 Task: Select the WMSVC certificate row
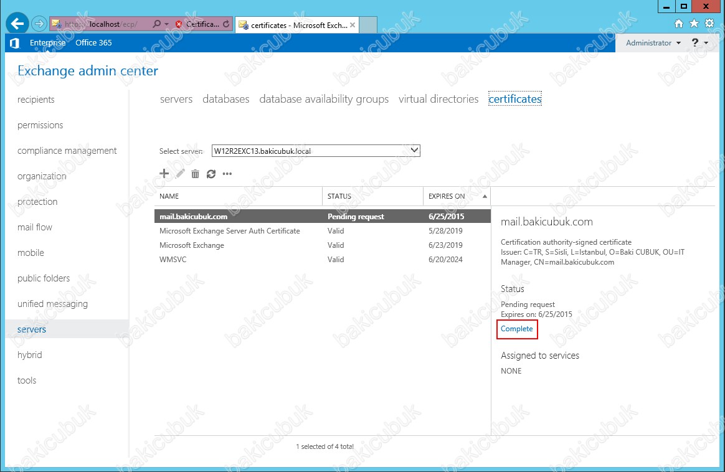(322, 259)
